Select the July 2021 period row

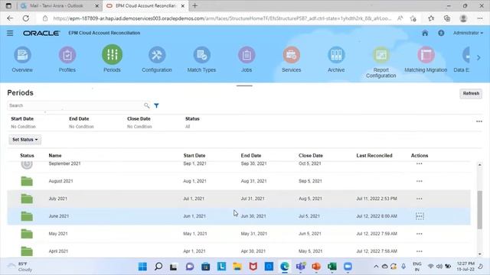click(x=239, y=199)
